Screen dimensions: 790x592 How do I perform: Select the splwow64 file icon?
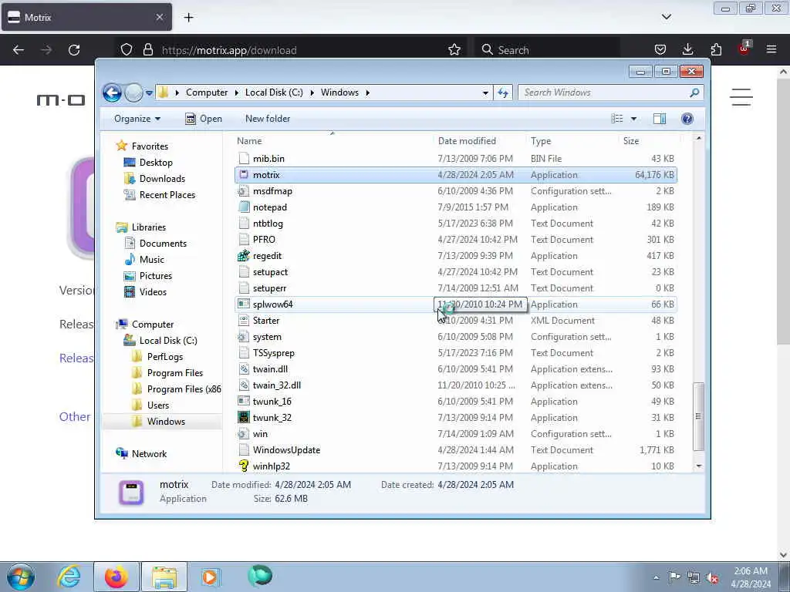244,304
